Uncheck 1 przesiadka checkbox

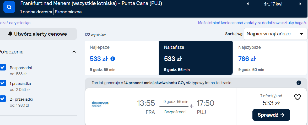coord(3,83)
